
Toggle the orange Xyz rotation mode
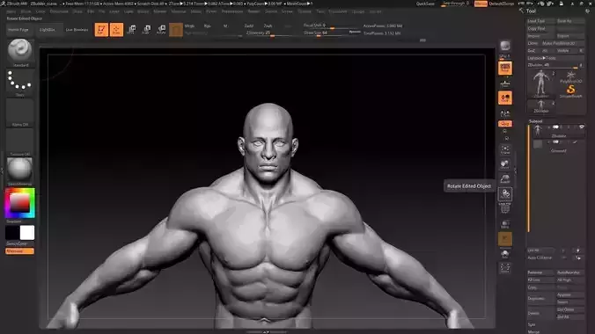click(x=505, y=124)
